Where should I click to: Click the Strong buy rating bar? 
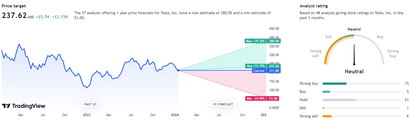(x=334, y=84)
